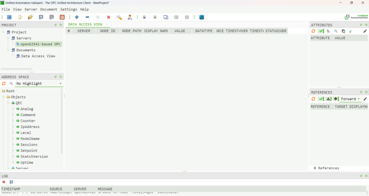Save the log with the blue disk icon
The height and width of the screenshot is (196, 369).
11,182
